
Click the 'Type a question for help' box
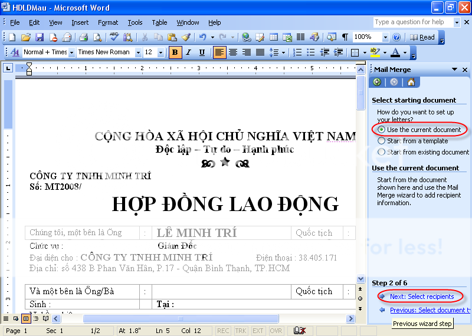(x=413, y=22)
